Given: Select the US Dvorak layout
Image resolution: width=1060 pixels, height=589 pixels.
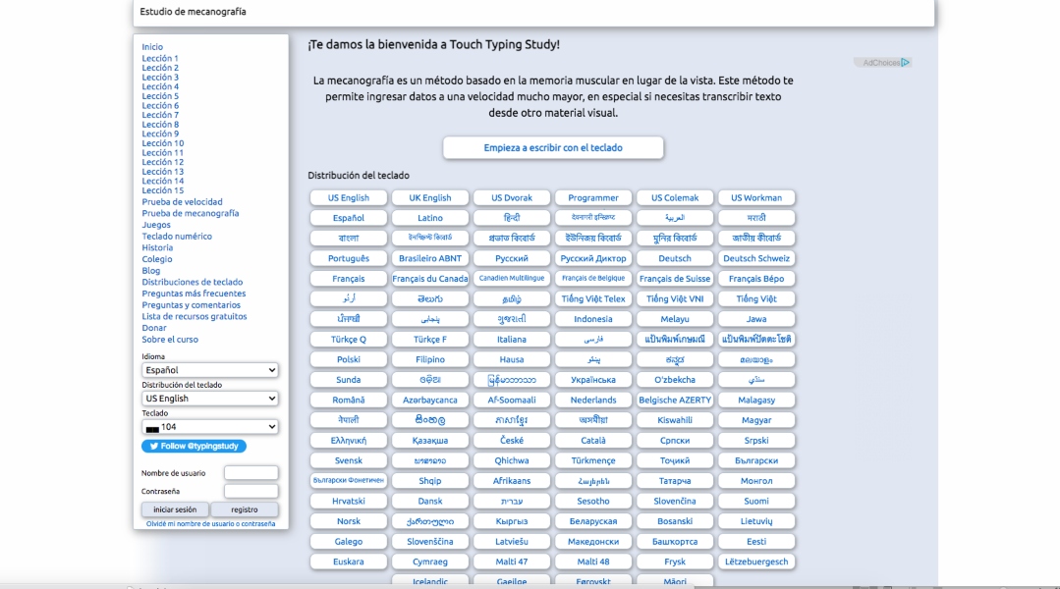Looking at the screenshot, I should 512,198.
